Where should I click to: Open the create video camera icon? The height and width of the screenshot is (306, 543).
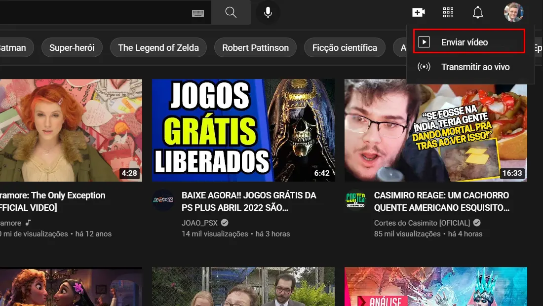418,12
